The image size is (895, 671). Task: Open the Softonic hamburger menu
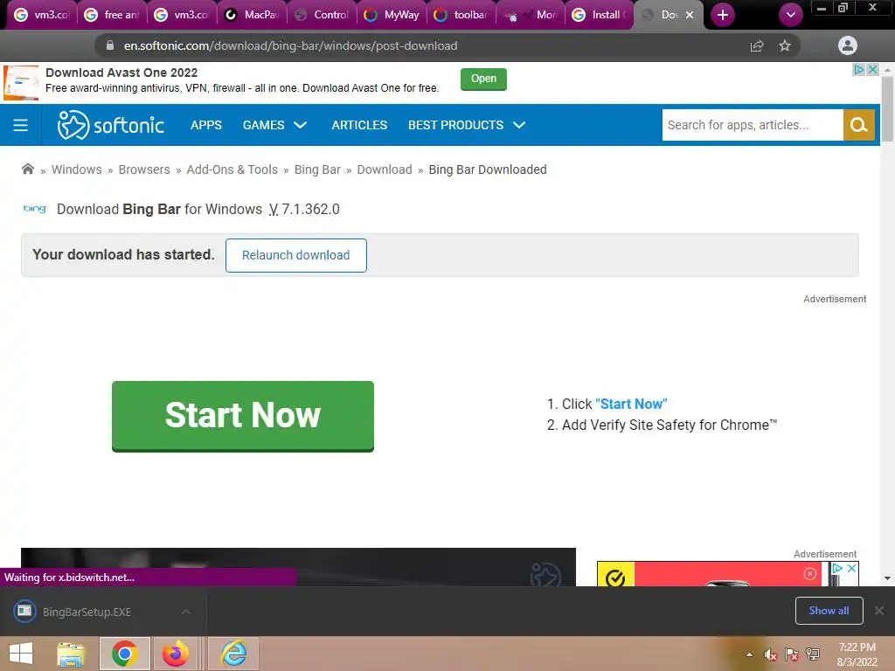click(x=21, y=125)
